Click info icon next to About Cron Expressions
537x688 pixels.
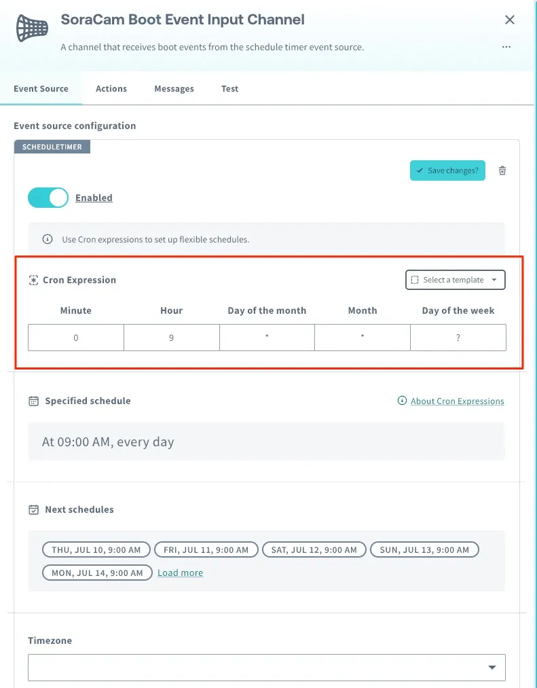pyautogui.click(x=402, y=401)
